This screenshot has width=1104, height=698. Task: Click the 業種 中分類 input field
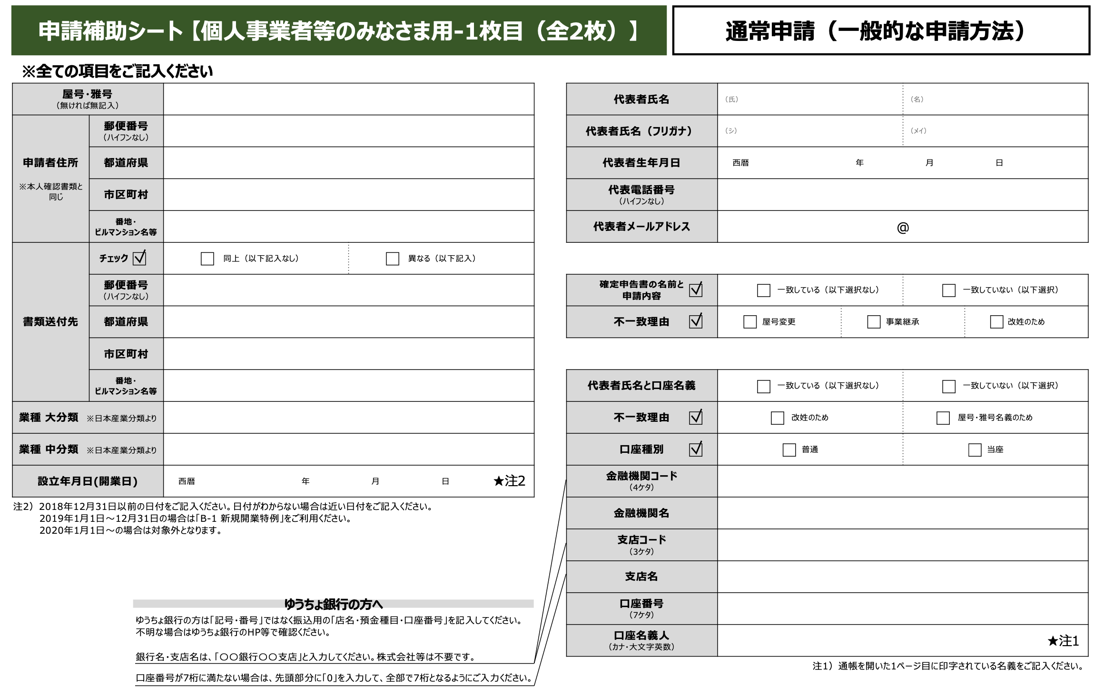(349, 449)
